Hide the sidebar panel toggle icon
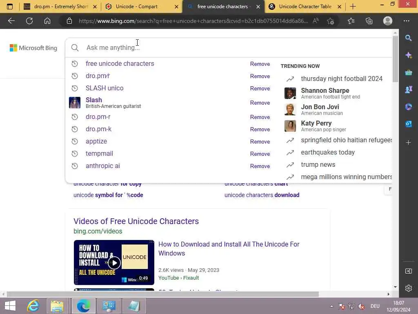The width and height of the screenshot is (418, 314). tap(408, 271)
